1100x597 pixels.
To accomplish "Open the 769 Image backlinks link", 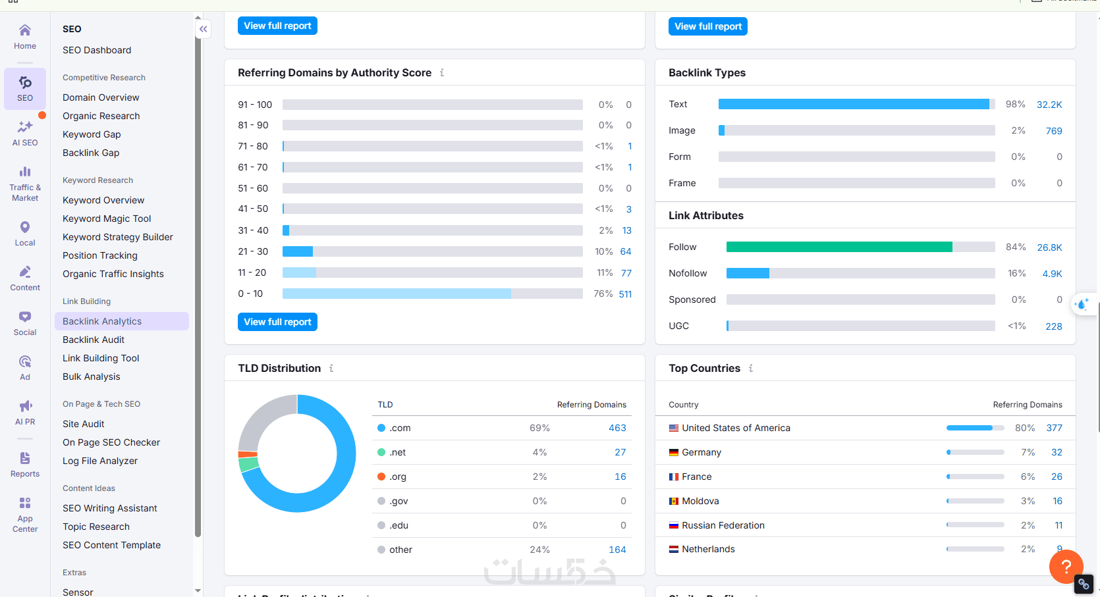I will (x=1054, y=131).
